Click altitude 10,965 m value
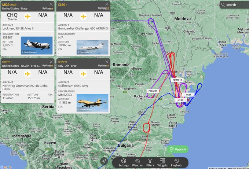 [65, 45]
